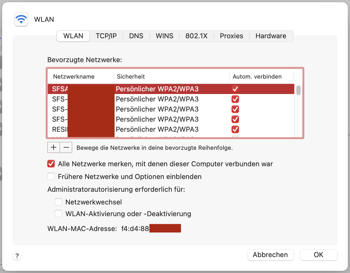Image resolution: width=350 pixels, height=273 pixels.
Task: Enable 'Frühere Netzwerke und Optionen einblenden'
Action: 51,176
